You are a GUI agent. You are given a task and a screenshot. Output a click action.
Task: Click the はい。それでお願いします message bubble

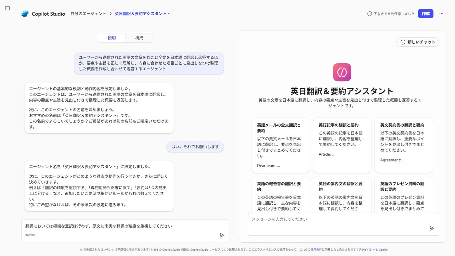(195, 147)
